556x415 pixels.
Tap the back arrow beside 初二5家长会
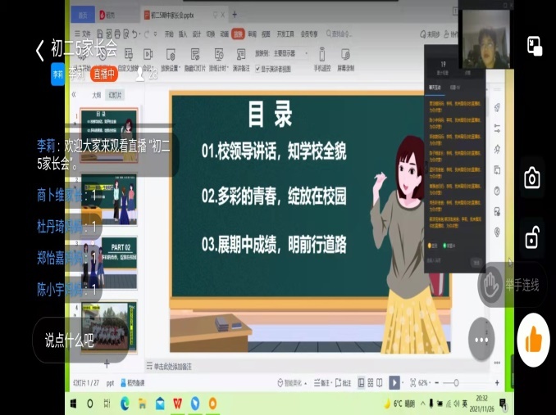coord(40,50)
